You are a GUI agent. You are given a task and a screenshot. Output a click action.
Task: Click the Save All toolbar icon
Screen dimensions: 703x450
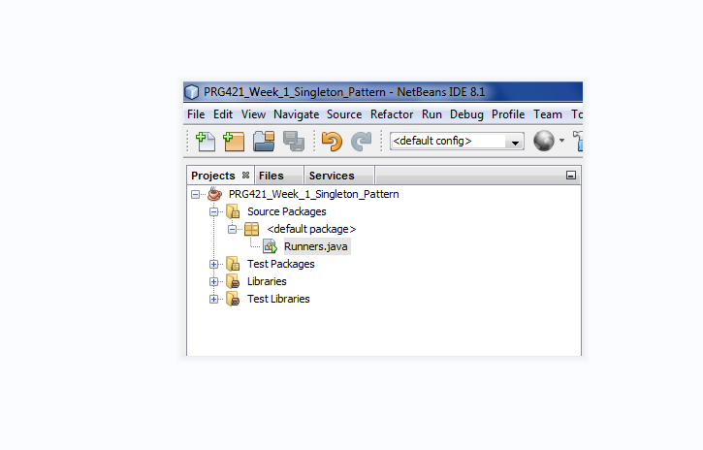pos(294,142)
